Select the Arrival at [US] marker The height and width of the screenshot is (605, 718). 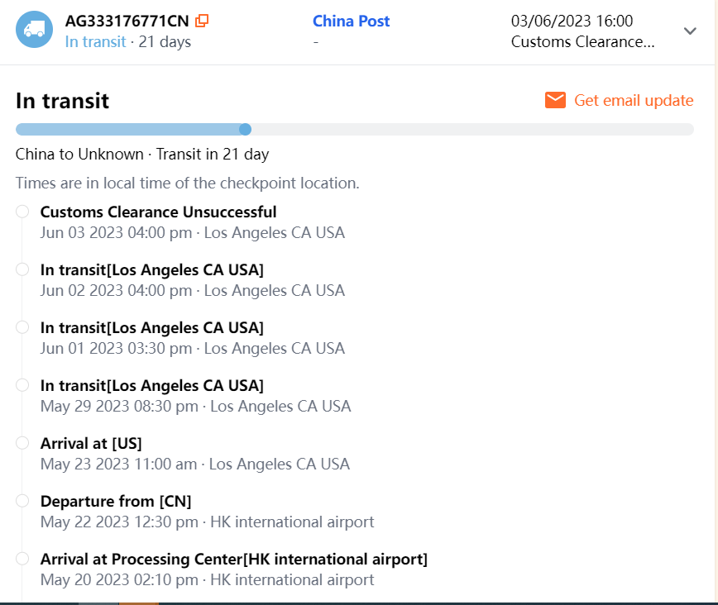(x=22, y=443)
